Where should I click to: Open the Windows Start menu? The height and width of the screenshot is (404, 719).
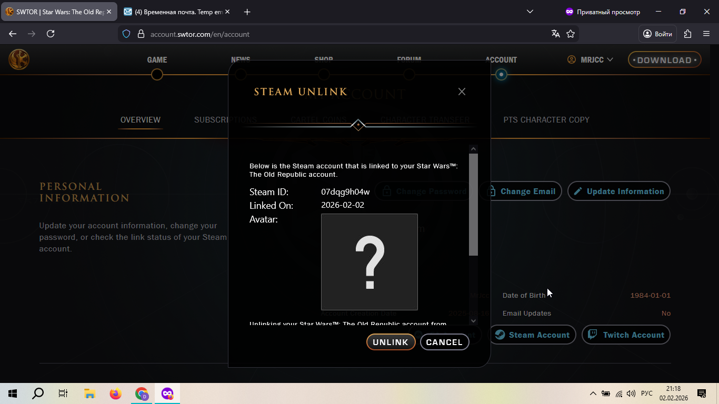tap(13, 393)
